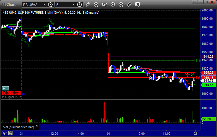Screen dimensions: 217x137
Task: Open the GET studies menu
Action: (104, 5)
